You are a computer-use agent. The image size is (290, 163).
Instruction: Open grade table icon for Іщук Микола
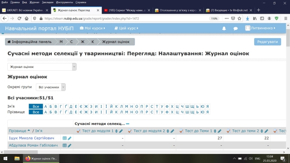coord(64,138)
